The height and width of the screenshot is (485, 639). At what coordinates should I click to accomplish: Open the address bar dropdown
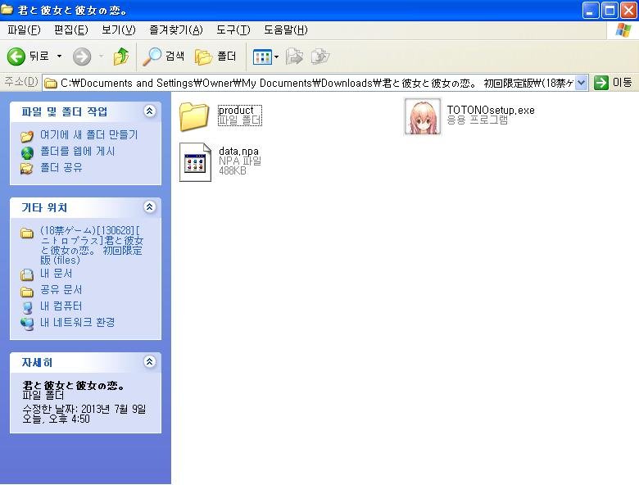[582, 83]
